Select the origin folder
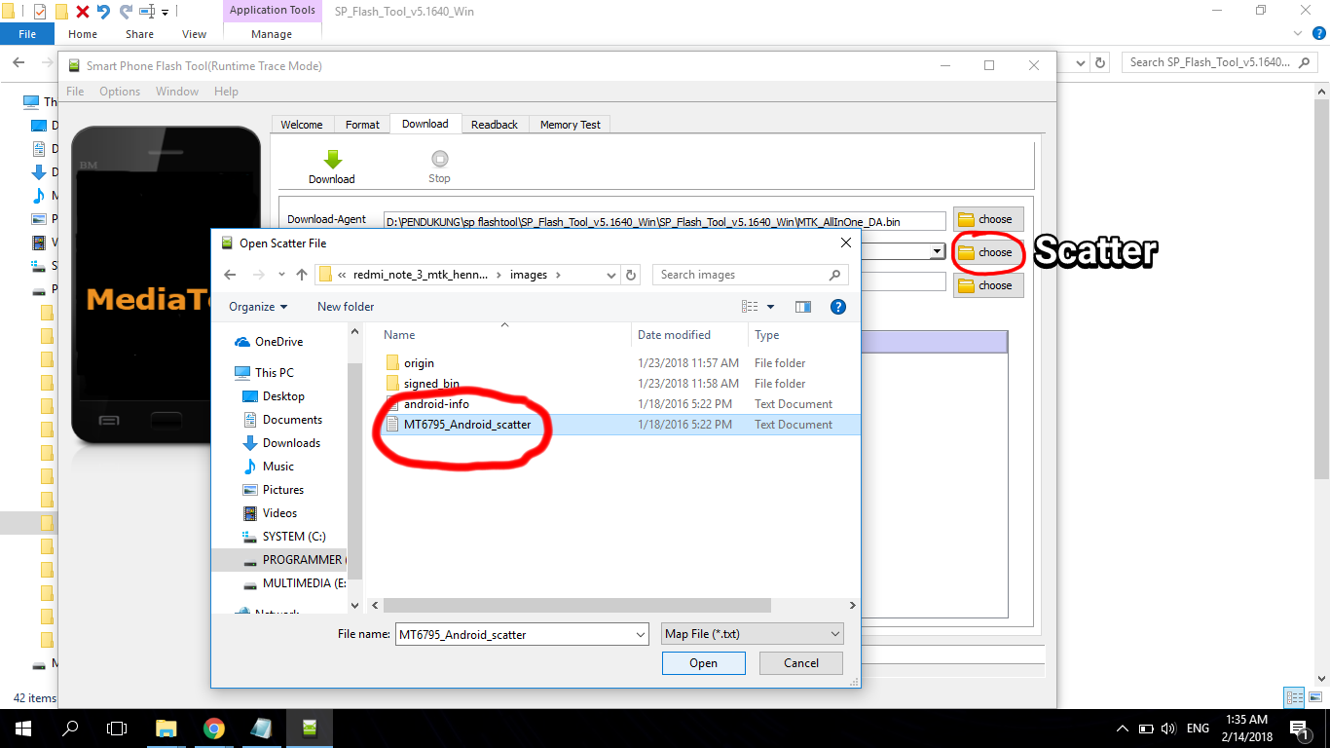The image size is (1330, 748). (419, 363)
